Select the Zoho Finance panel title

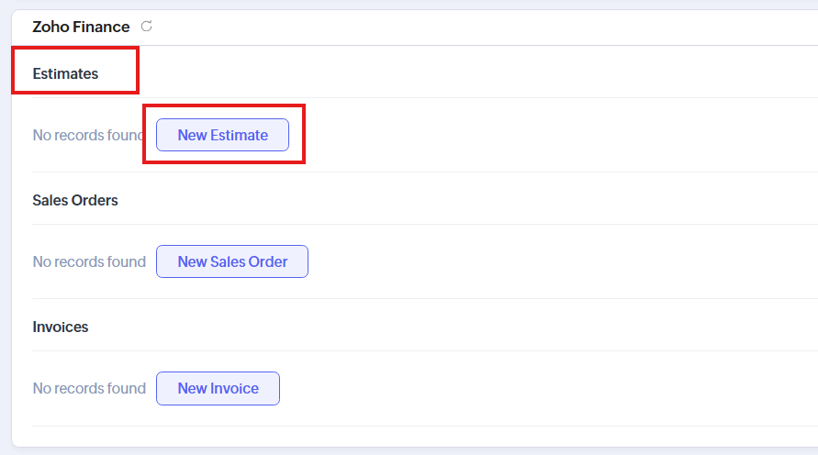(x=81, y=27)
